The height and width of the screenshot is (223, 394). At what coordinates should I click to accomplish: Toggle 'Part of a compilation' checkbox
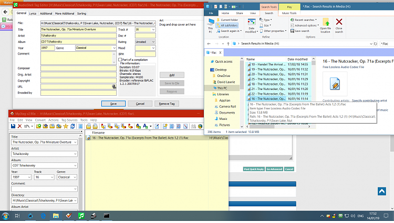click(120, 60)
